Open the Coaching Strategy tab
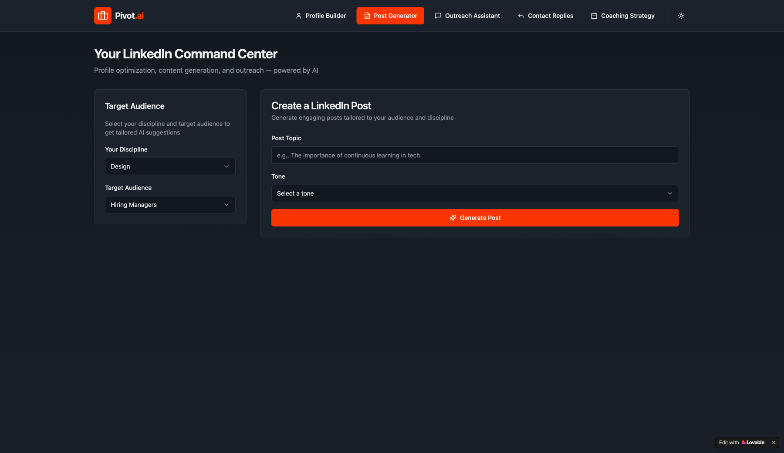Viewport: 784px width, 453px height. tap(623, 16)
